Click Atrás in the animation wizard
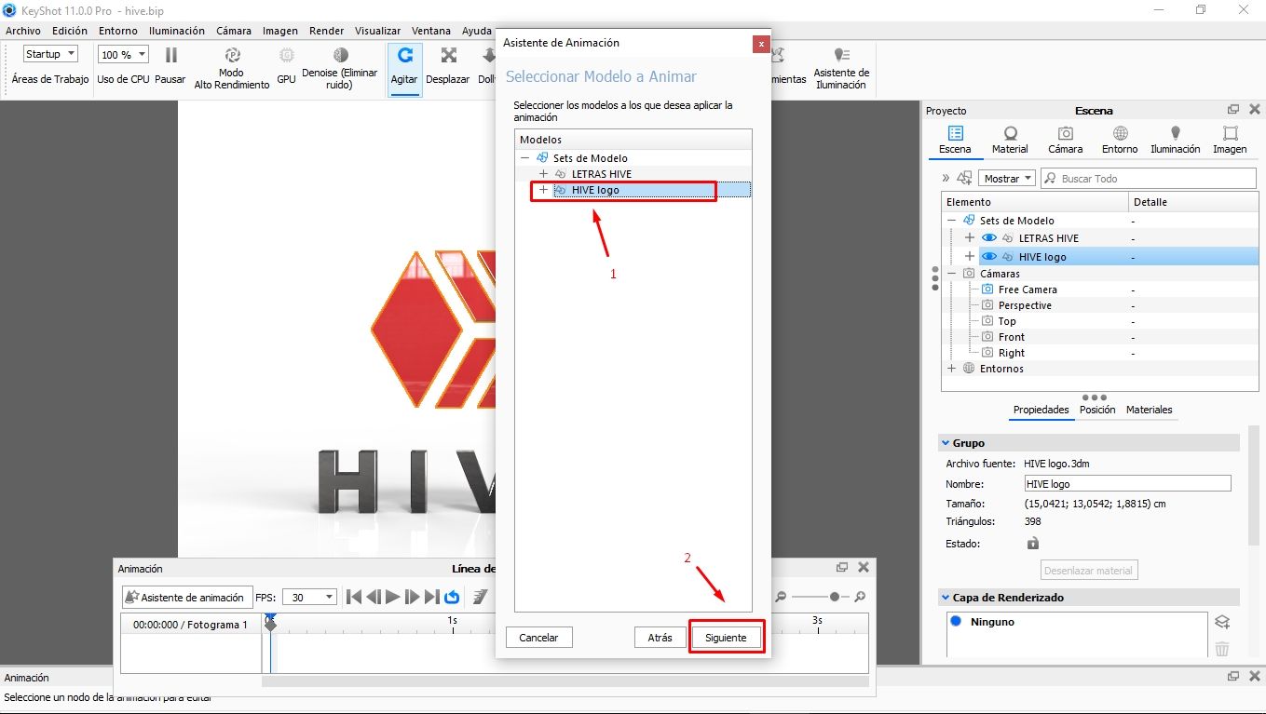This screenshot has height=714, width=1266. click(660, 638)
